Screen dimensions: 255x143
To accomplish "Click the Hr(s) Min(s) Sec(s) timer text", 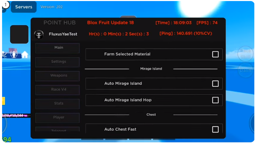I will point(119,34).
